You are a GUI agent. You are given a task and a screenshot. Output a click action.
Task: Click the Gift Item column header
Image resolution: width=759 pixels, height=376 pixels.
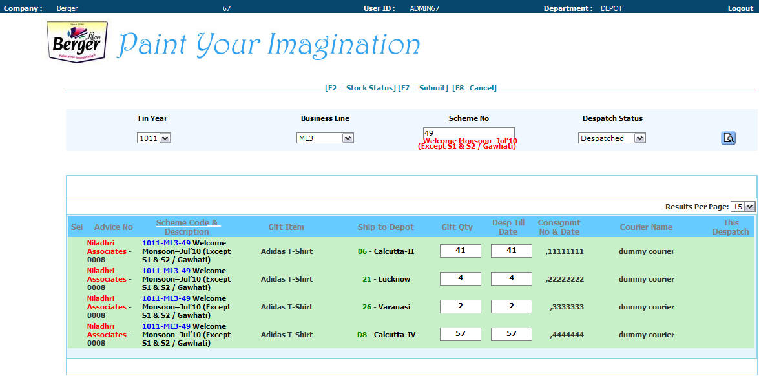click(x=286, y=227)
